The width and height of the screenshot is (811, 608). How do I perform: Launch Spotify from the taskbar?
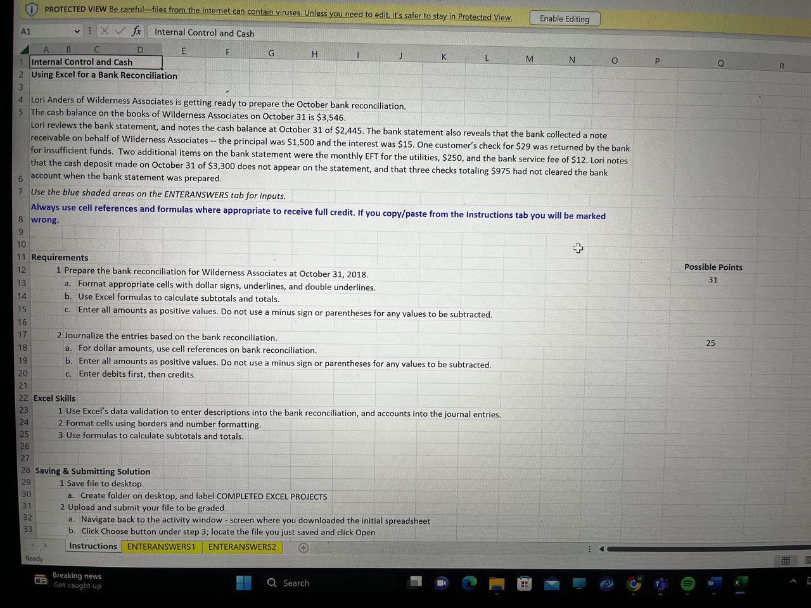[687, 583]
